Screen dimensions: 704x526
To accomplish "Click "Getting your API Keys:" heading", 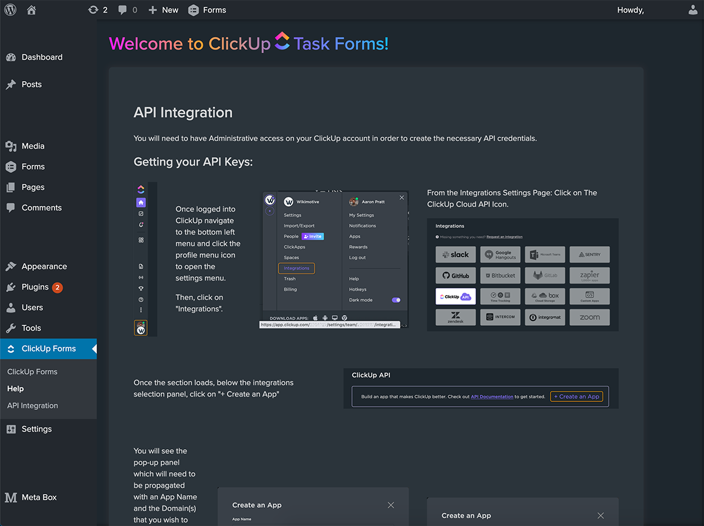I will (x=193, y=161).
